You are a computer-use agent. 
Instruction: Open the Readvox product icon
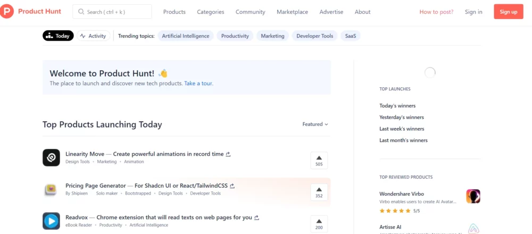pyautogui.click(x=51, y=221)
